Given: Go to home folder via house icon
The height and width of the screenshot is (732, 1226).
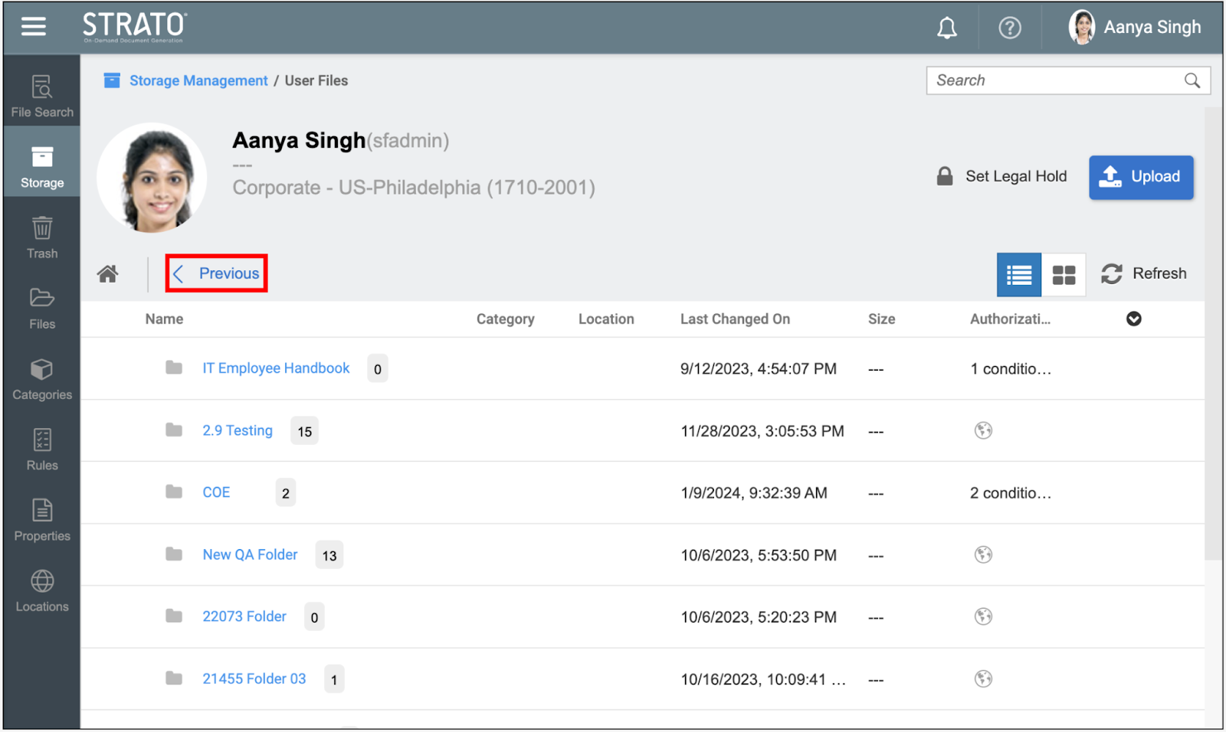Looking at the screenshot, I should click(108, 274).
